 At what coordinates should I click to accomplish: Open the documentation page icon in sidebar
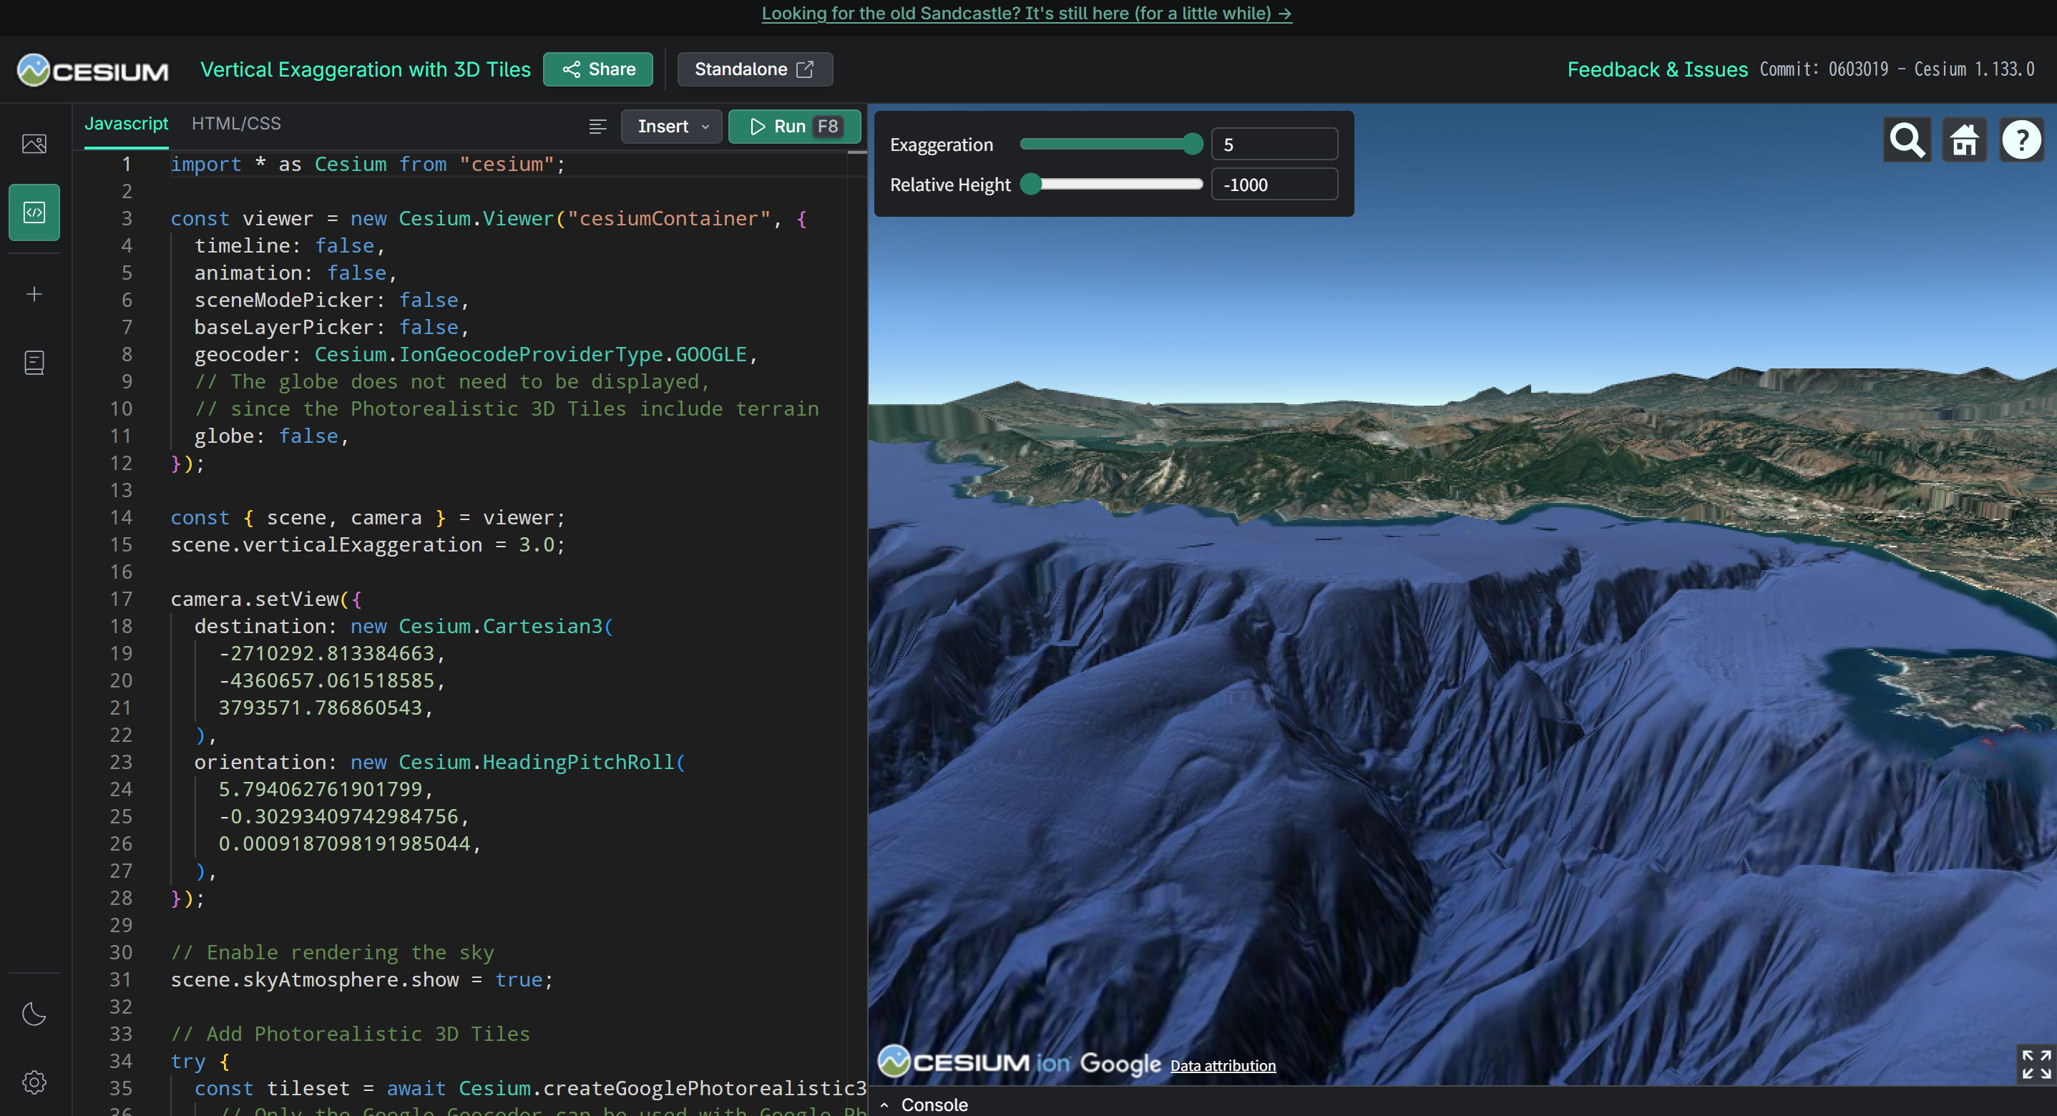(34, 363)
